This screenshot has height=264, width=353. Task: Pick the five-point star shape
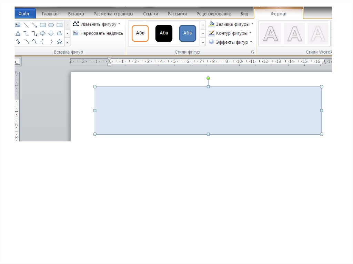(x=59, y=42)
